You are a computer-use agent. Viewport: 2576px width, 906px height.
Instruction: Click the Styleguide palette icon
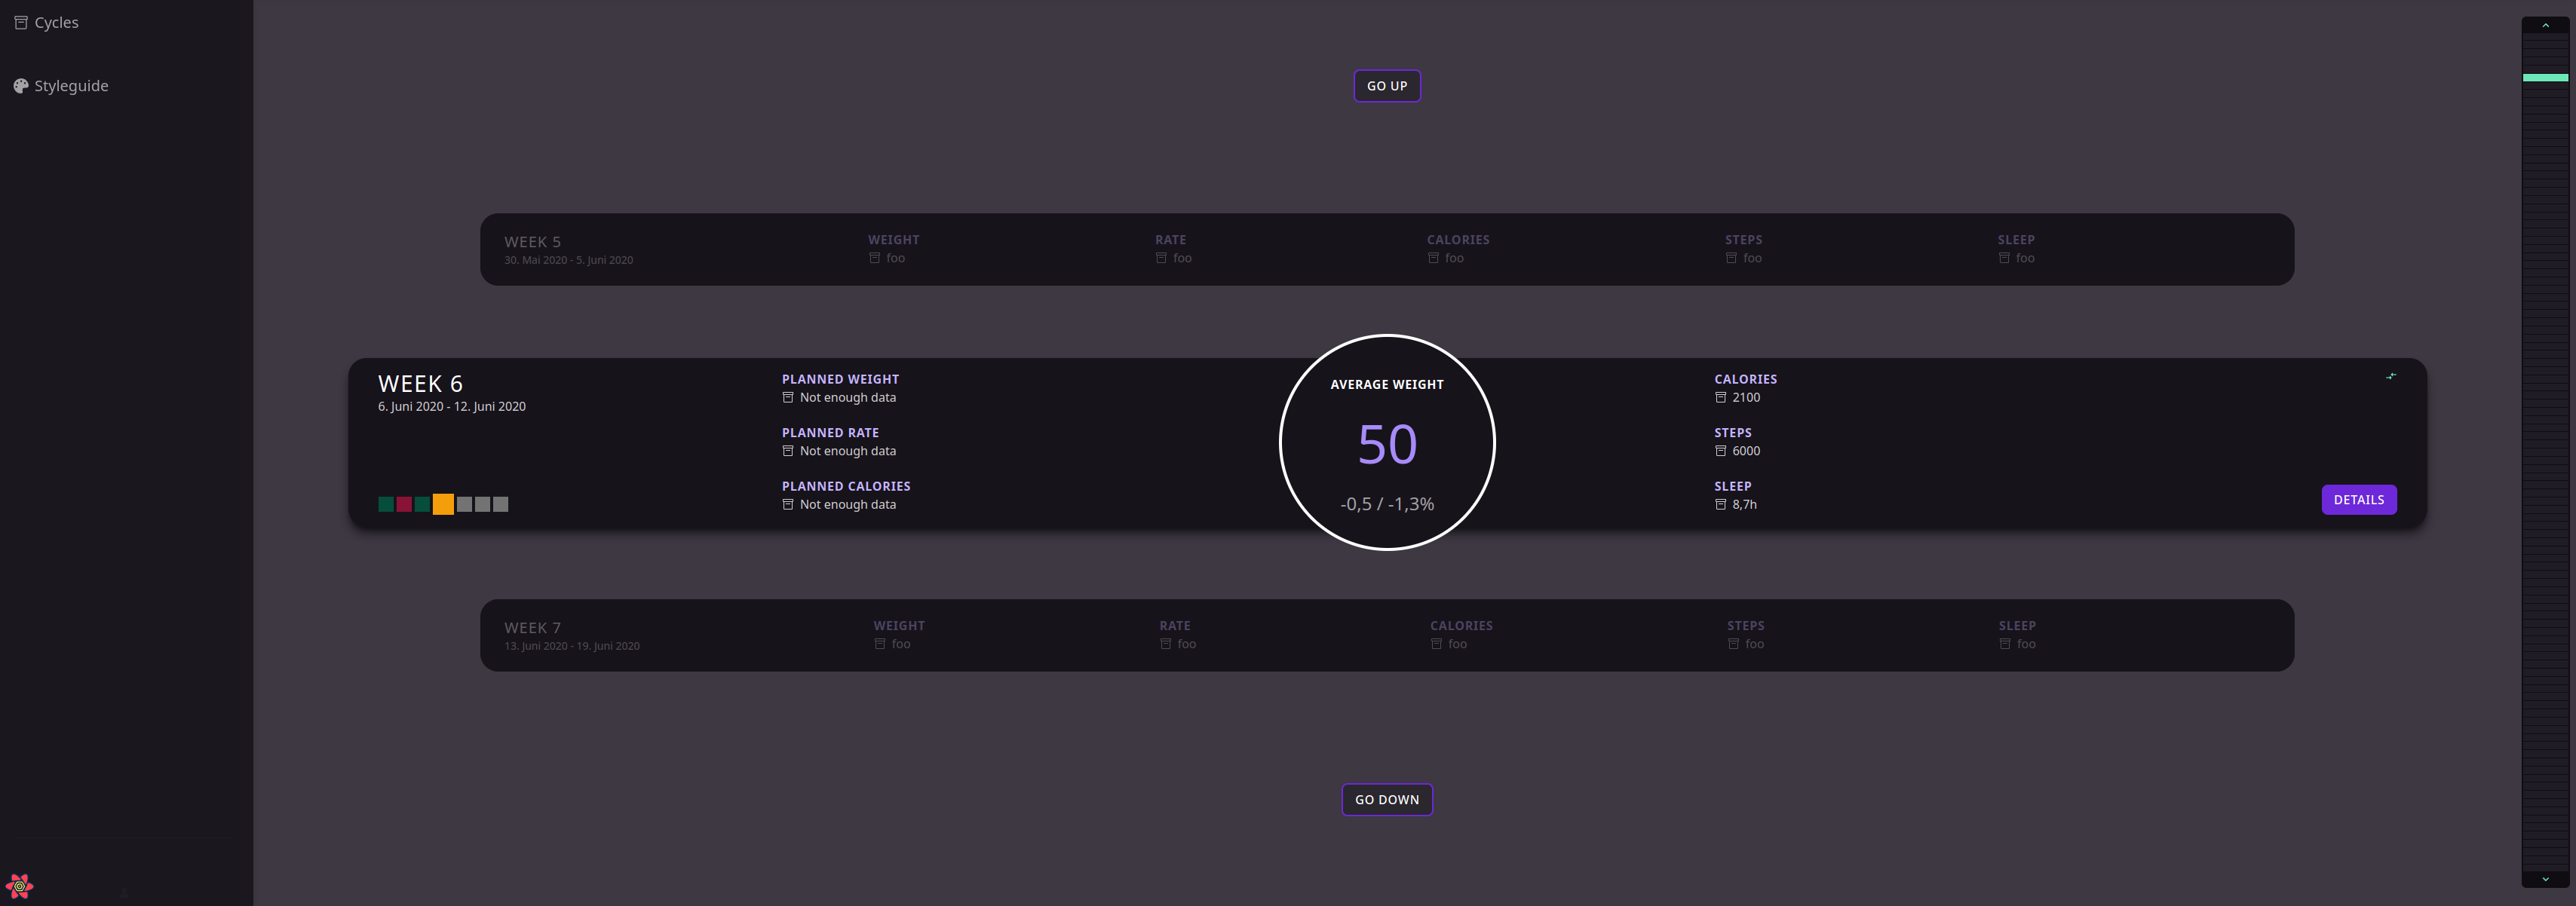20,86
